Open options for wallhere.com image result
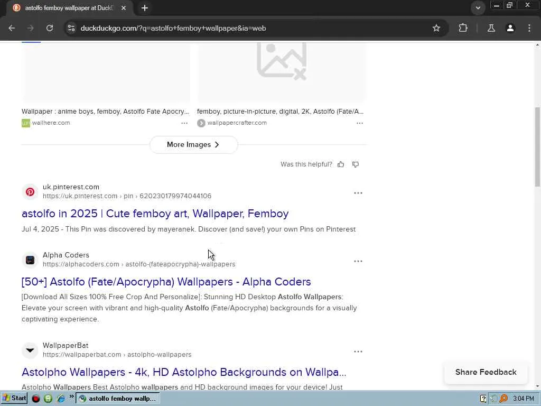 (184, 123)
